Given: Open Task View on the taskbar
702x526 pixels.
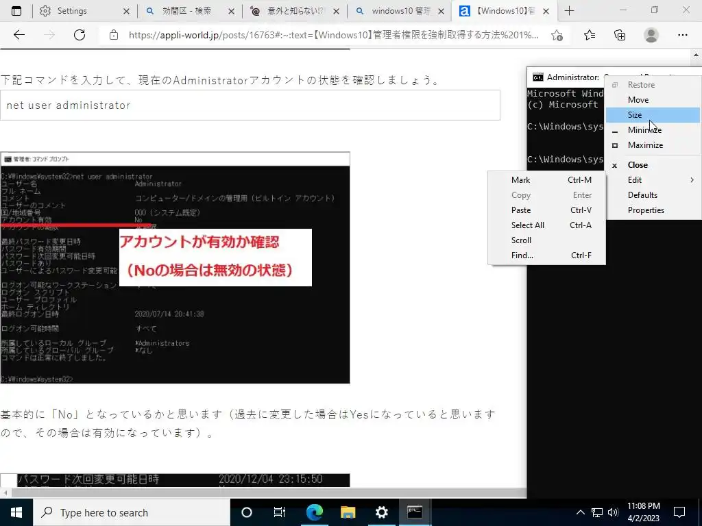Looking at the screenshot, I should point(280,512).
